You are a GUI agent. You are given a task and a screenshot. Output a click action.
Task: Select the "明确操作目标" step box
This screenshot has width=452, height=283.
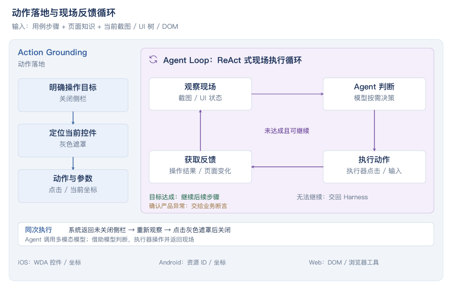pos(73,95)
